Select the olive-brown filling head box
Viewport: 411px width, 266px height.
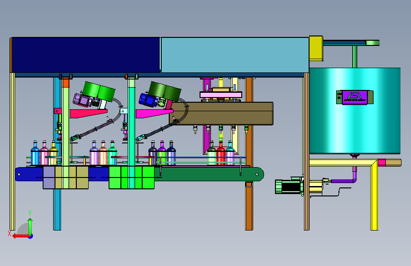point(221,114)
